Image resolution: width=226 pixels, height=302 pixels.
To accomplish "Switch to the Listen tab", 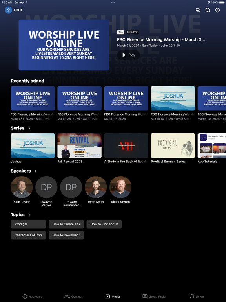I will (197, 296).
